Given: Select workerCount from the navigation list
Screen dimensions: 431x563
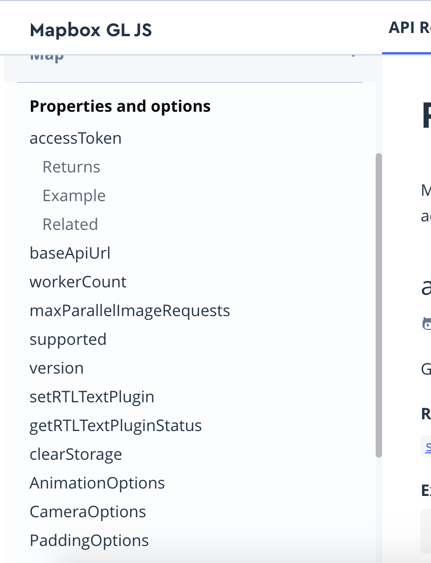Looking at the screenshot, I should pos(78,281).
